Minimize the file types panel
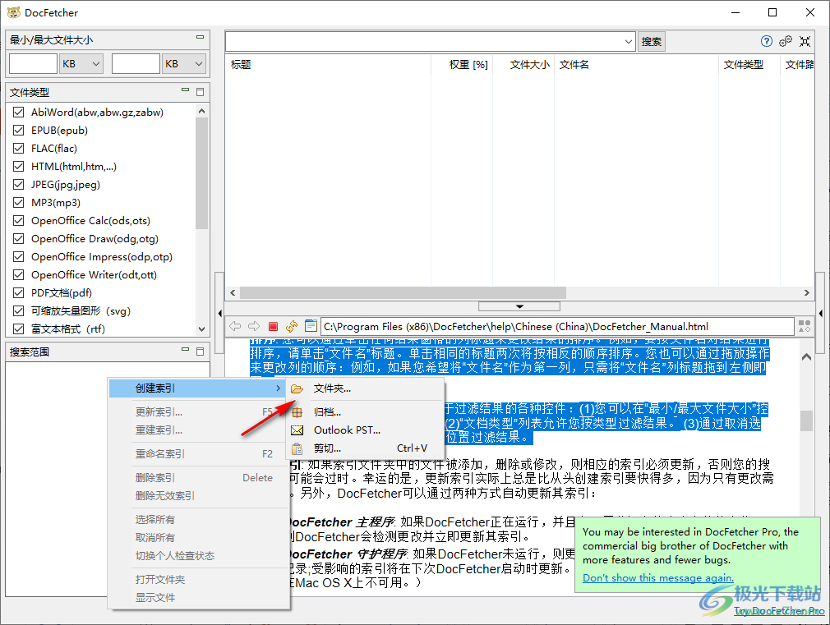The image size is (830, 625). [x=185, y=90]
